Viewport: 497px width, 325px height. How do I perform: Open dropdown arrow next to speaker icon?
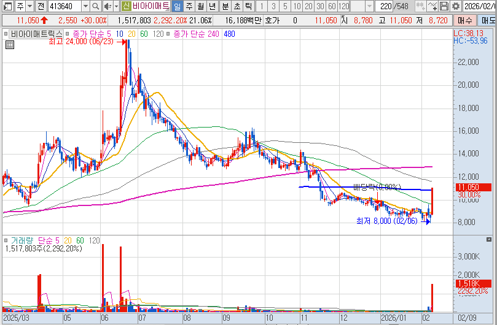(116, 6)
